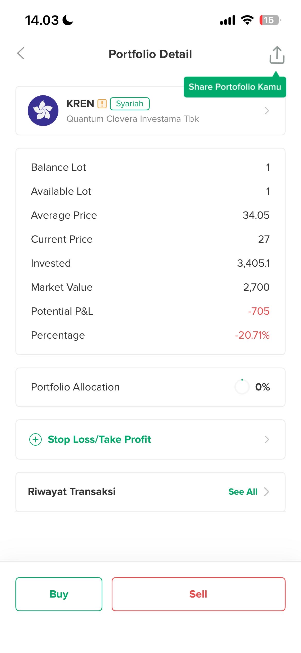The width and height of the screenshot is (301, 653).
Task: Tap the KREN company logo
Action: [x=43, y=111]
